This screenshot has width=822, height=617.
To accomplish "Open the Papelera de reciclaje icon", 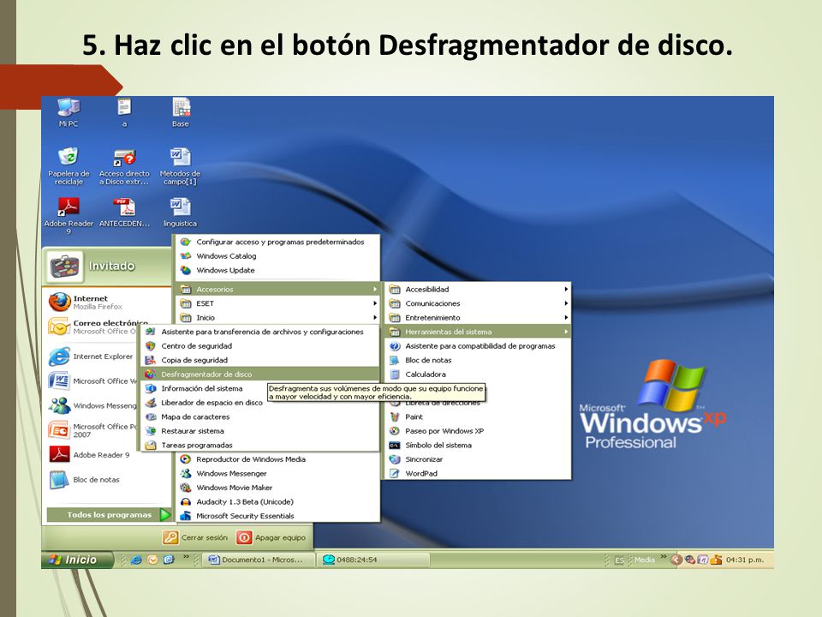I will pos(68,165).
